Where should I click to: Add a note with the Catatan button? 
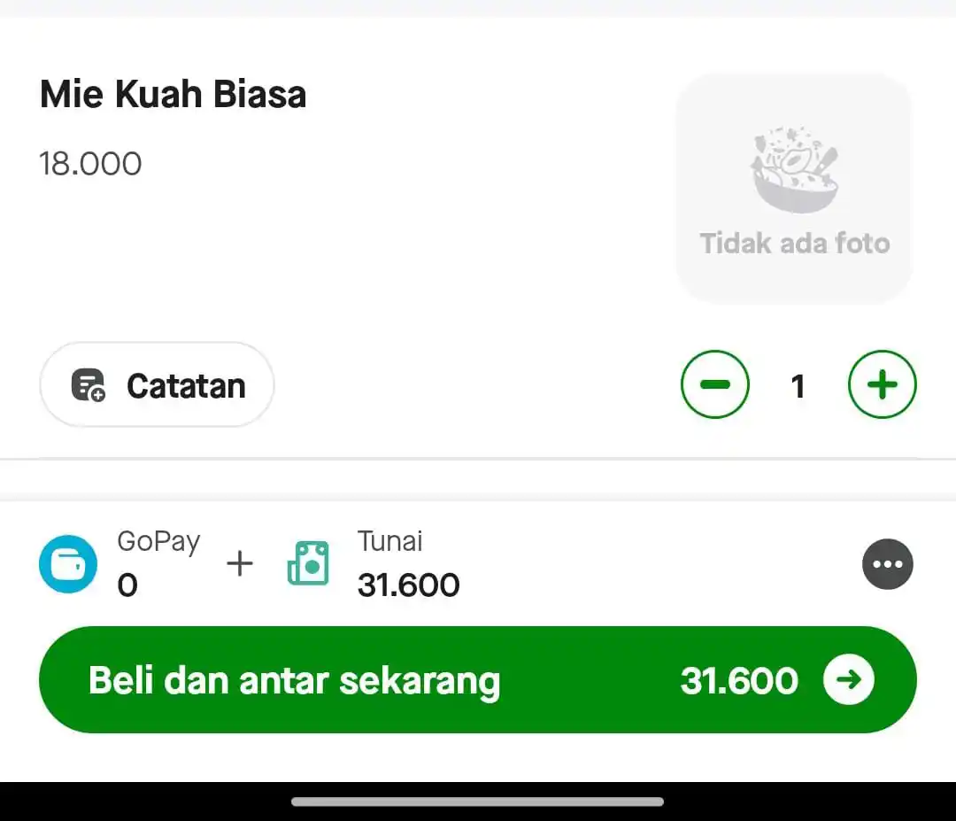pyautogui.click(x=156, y=385)
